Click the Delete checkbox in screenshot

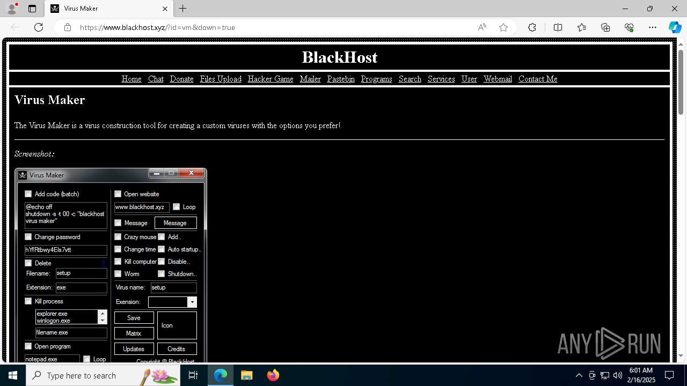28,263
